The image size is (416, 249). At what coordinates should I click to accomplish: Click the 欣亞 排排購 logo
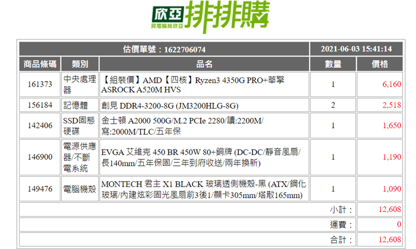[210, 17]
